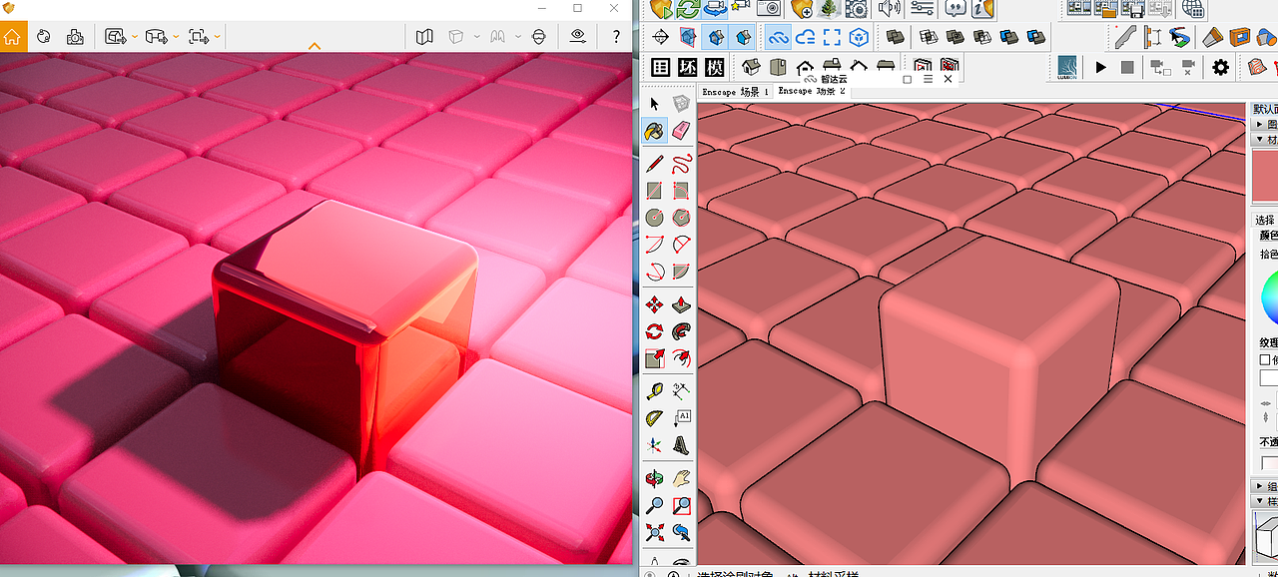This screenshot has width=1278, height=577.
Task: Select the Line pencil tool
Action: click(x=655, y=164)
